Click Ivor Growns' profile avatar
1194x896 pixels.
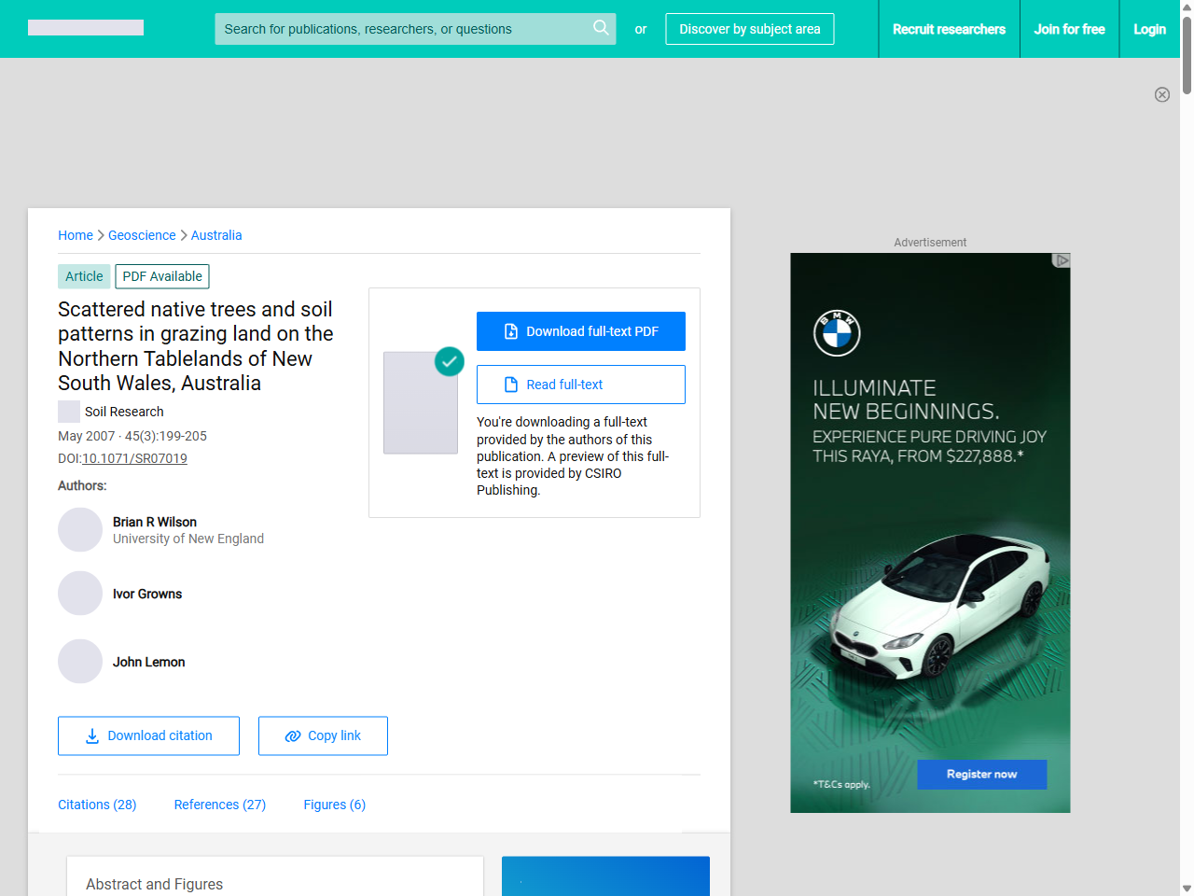[x=80, y=594]
